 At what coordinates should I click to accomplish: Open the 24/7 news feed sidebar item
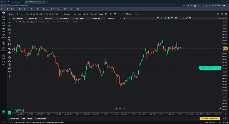pos(4,43)
